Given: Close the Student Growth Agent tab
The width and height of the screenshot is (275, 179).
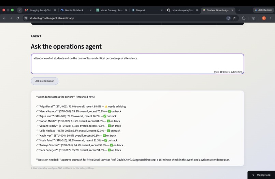Looking at the screenshot, I should tap(232, 10).
